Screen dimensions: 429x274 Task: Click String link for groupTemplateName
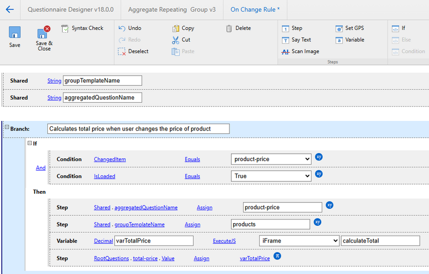[54, 81]
